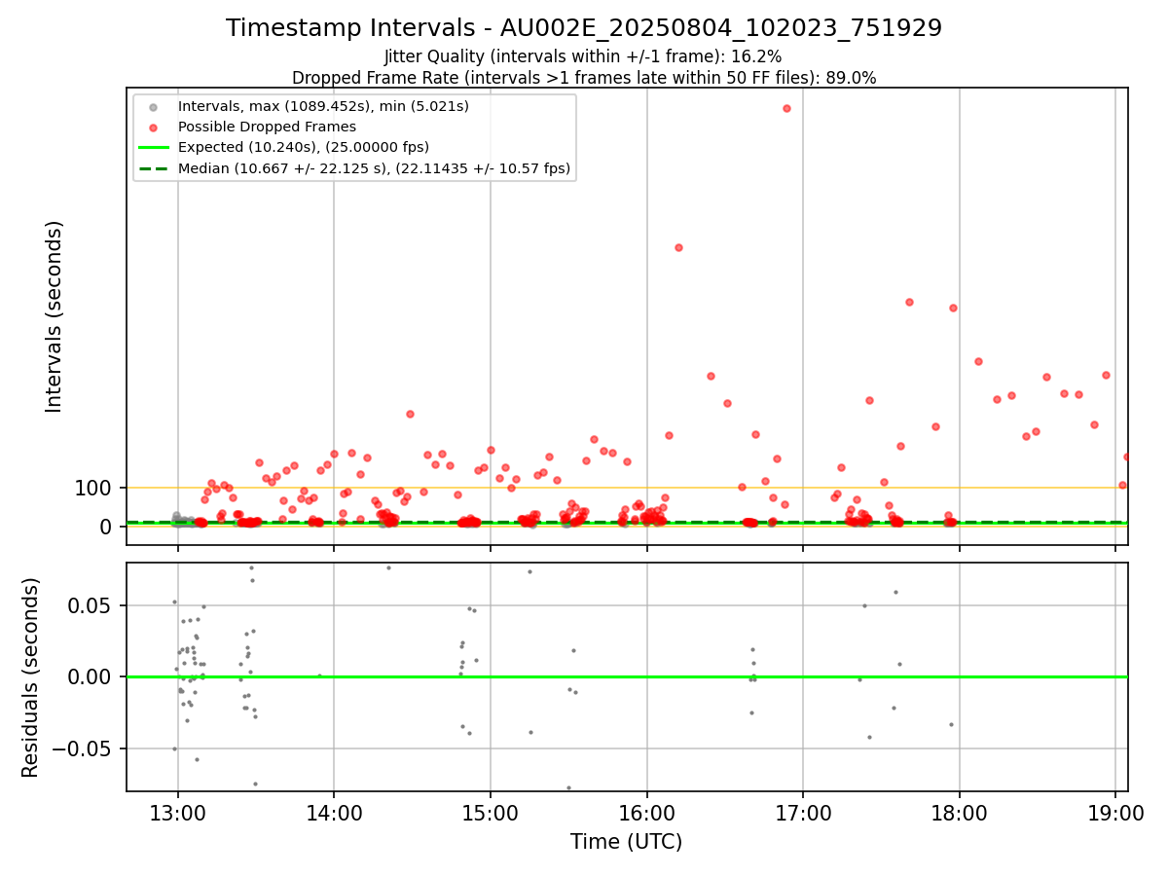Click the grey dot marker in the legend
1168x876 pixels.
[153, 106]
